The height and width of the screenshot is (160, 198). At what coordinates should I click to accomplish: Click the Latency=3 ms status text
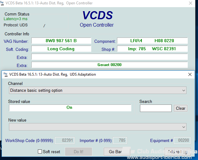(16, 19)
